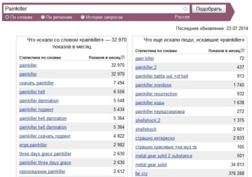Open the "painkiller damnation" link
Viewport: 252px width, 177px height.
pos(39,101)
